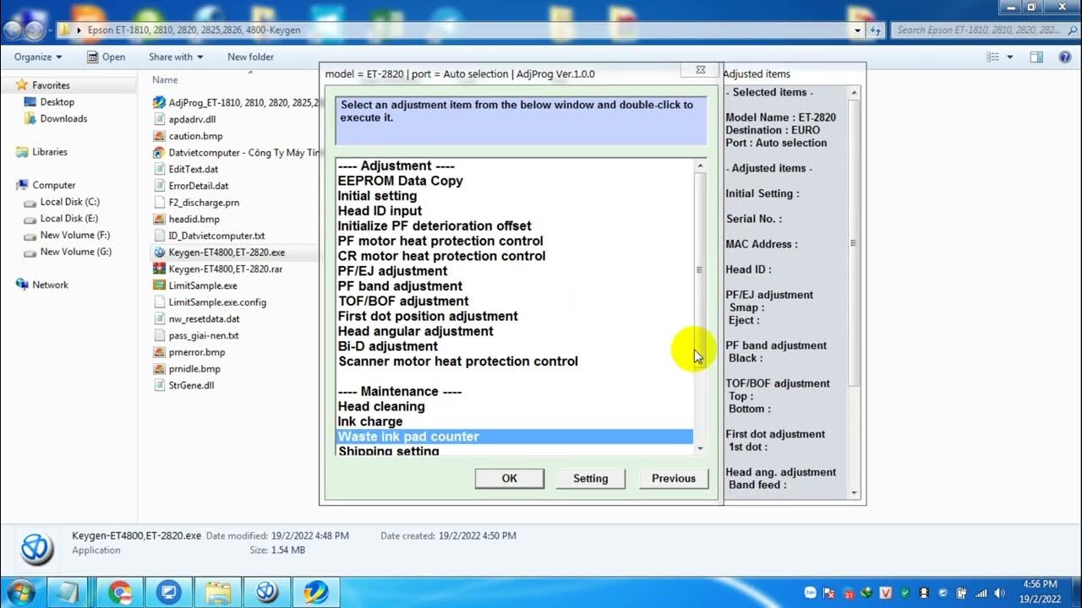The height and width of the screenshot is (608, 1082).
Task: Select Keygen-ET4800,ET-2820.rar archive icon
Action: pos(159,269)
